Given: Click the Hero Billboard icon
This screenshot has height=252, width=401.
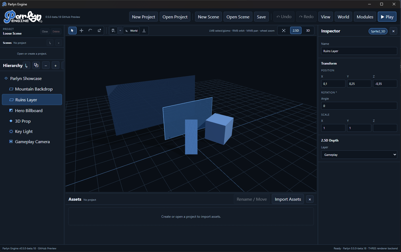Looking at the screenshot, I should pos(11,110).
